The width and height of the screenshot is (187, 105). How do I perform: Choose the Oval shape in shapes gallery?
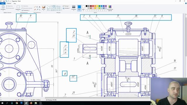tap(52, 6)
